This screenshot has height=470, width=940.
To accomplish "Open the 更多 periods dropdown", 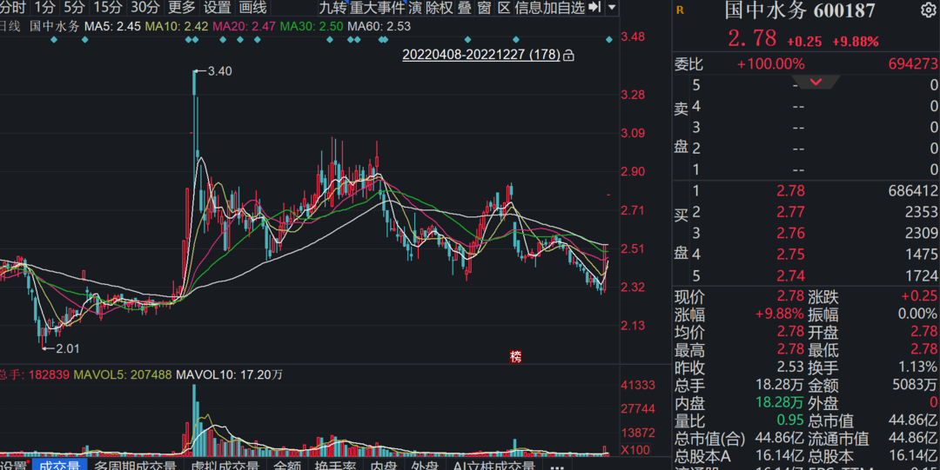I will point(182,7).
